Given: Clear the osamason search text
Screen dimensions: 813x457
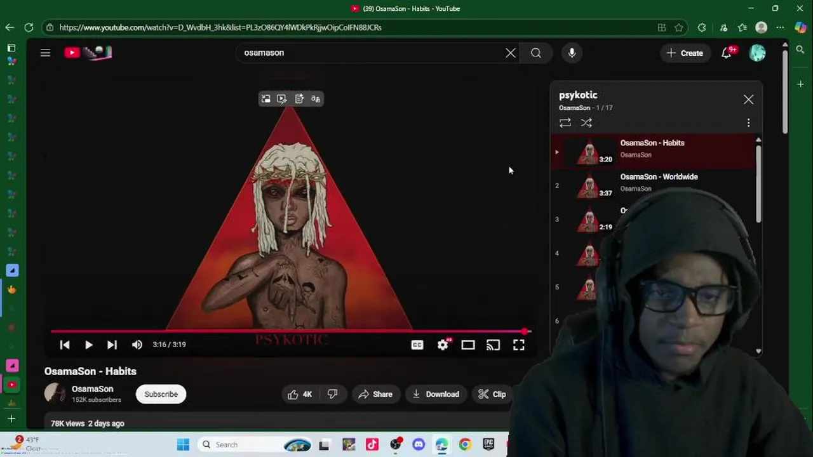Looking at the screenshot, I should click(x=511, y=53).
